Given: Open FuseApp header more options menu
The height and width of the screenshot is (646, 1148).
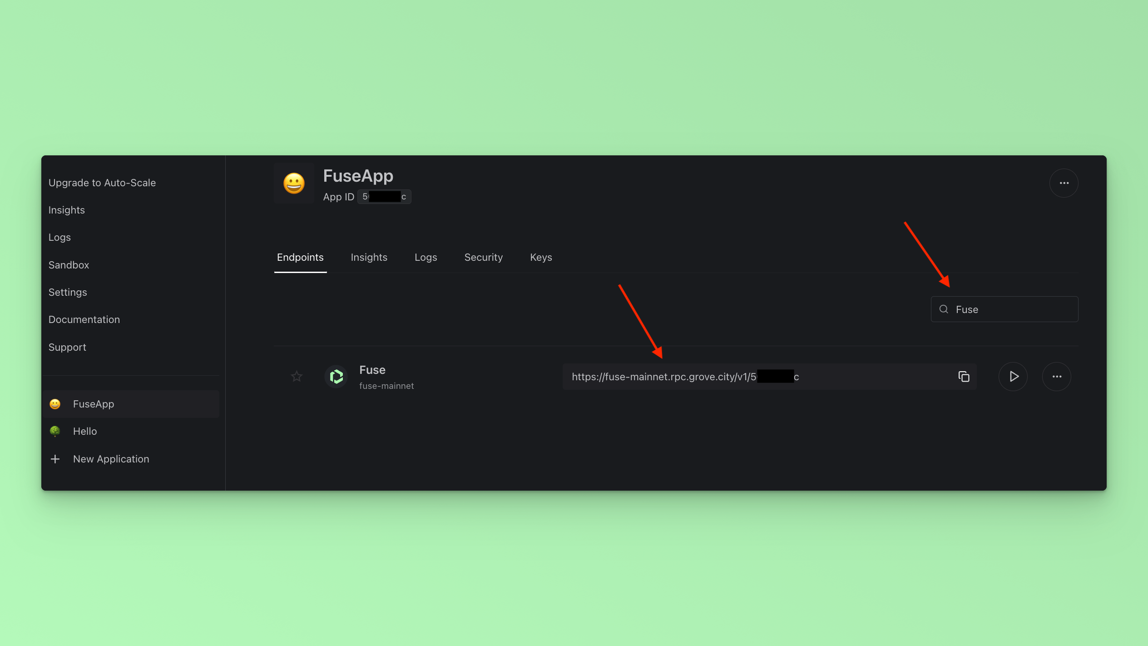Looking at the screenshot, I should 1064,183.
